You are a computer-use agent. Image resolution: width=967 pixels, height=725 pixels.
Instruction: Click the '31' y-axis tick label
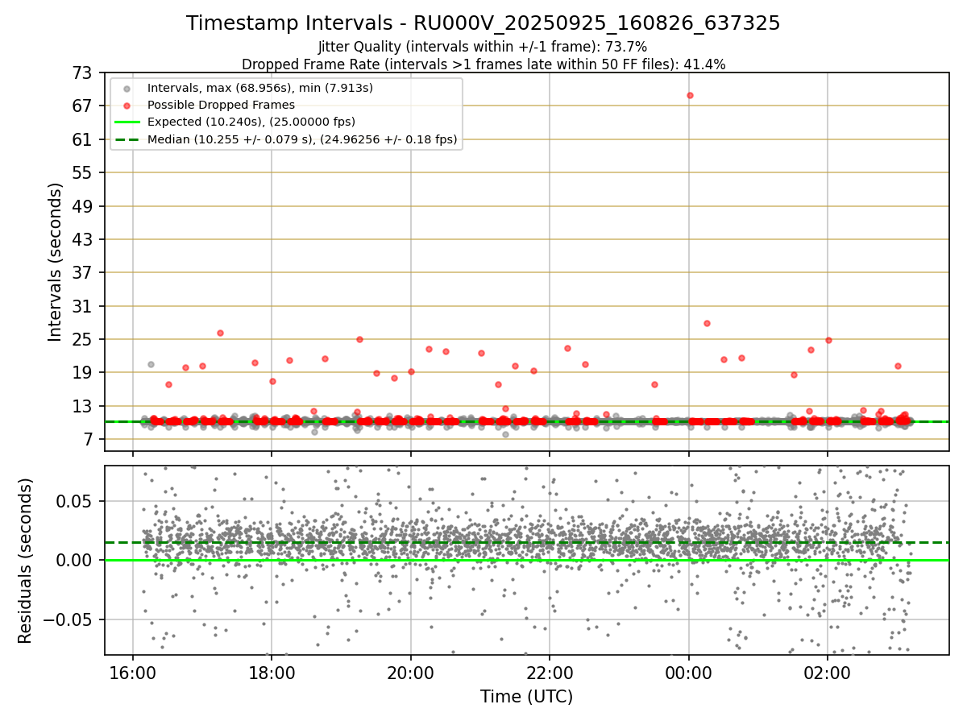pos(84,306)
